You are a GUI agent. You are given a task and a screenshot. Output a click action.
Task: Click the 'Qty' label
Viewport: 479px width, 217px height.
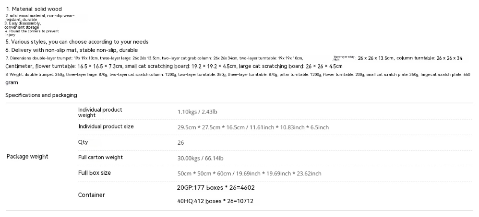click(83, 142)
